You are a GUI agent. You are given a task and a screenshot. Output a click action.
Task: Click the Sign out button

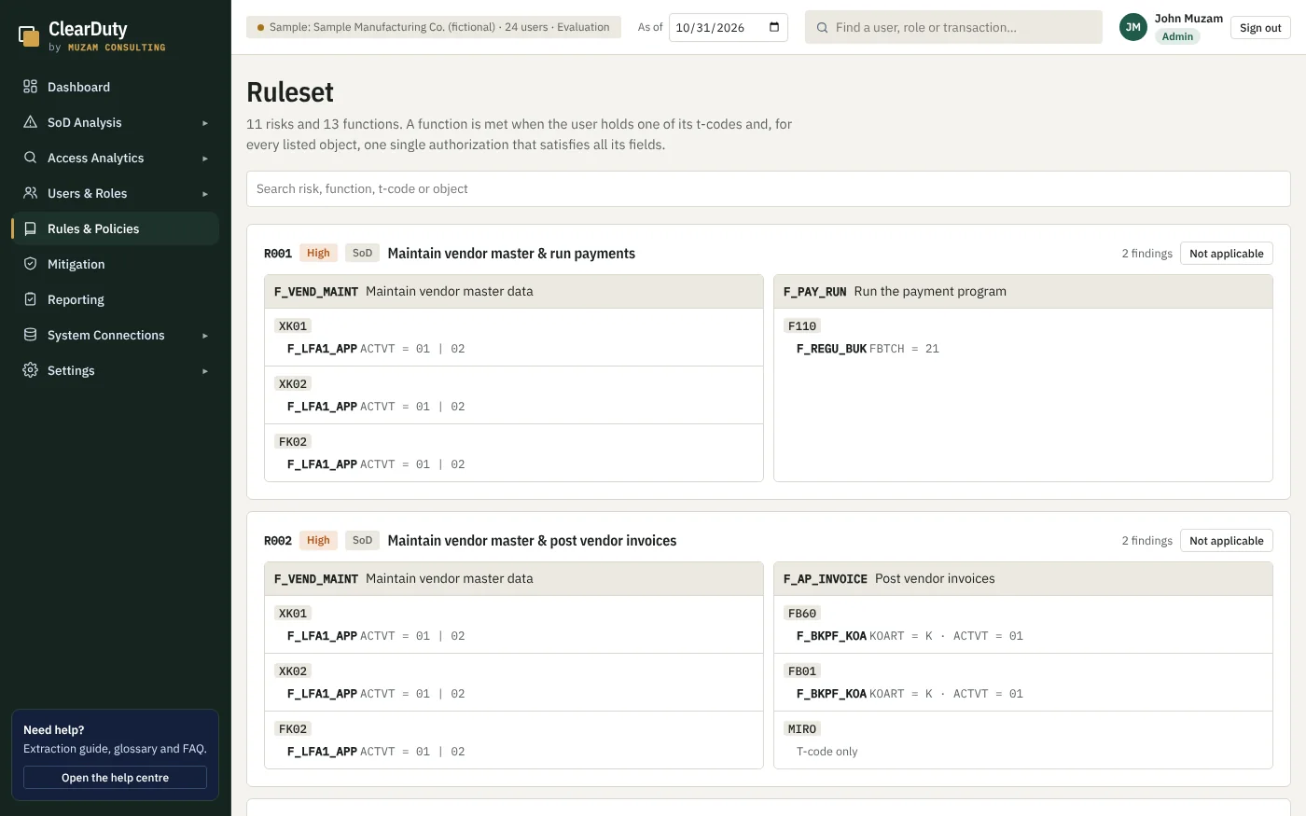[x=1260, y=28]
